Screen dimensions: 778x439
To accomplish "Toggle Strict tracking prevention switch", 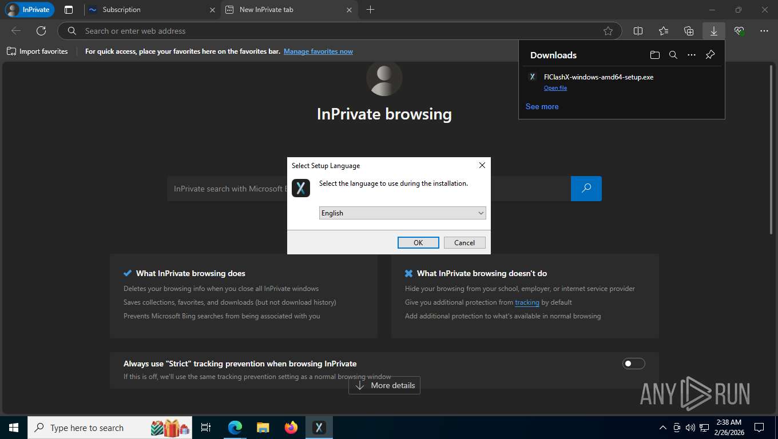I will pos(633,364).
